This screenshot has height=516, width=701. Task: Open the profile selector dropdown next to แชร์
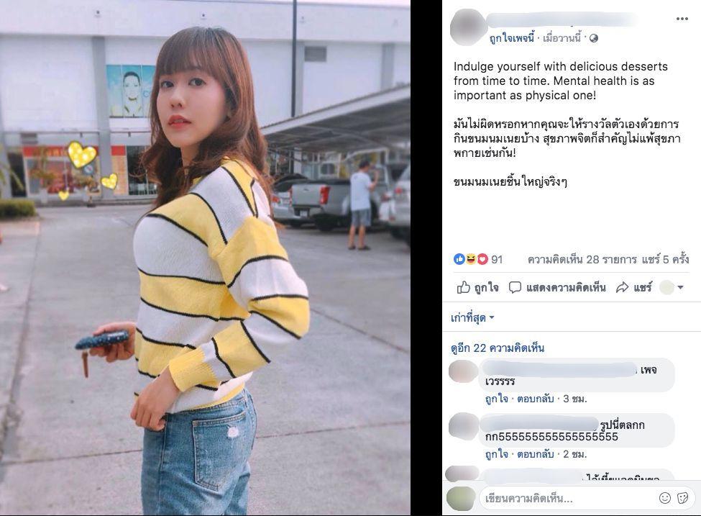pos(672,287)
